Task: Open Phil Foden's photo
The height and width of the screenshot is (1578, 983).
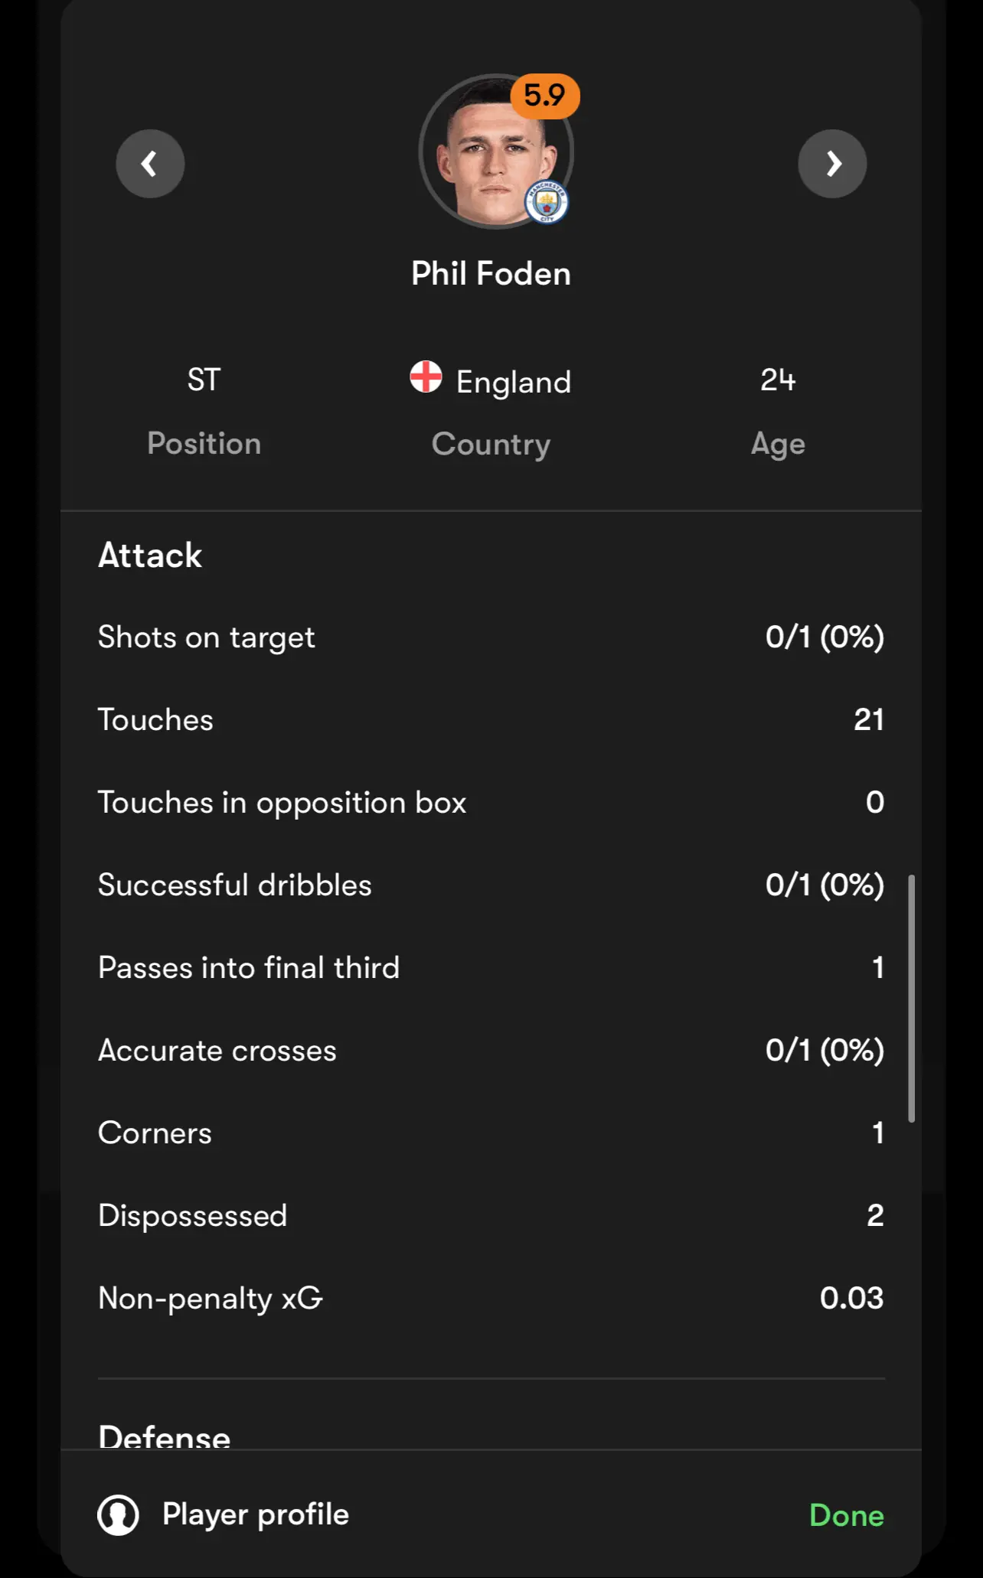Action: pyautogui.click(x=495, y=151)
